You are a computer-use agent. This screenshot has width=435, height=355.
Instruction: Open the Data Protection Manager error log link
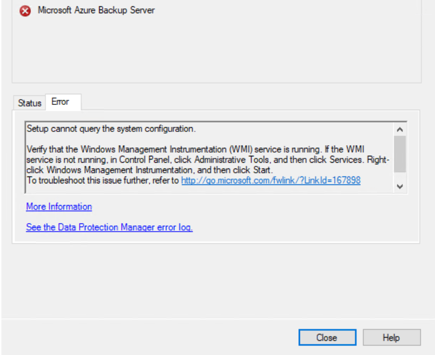click(x=109, y=227)
